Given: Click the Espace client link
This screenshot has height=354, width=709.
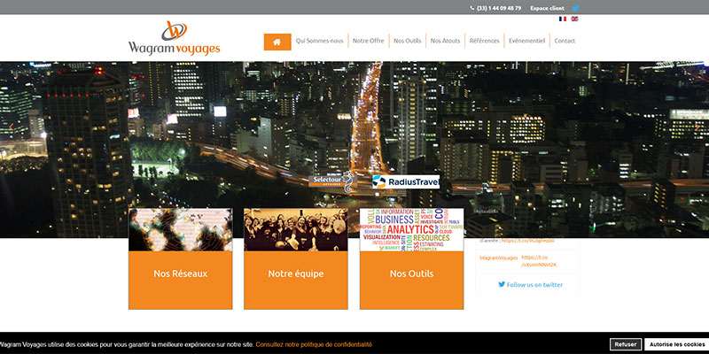Looking at the screenshot, I should (547, 8).
